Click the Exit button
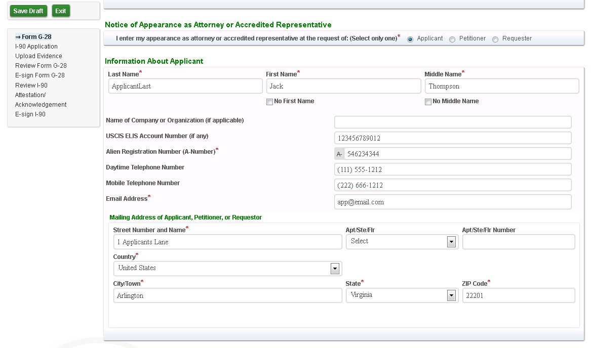The image size is (591, 348). tap(61, 11)
